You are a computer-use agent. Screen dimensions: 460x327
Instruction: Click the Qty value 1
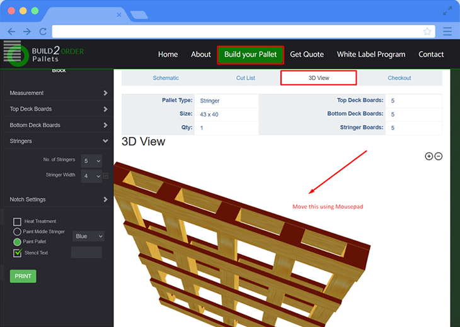point(202,128)
